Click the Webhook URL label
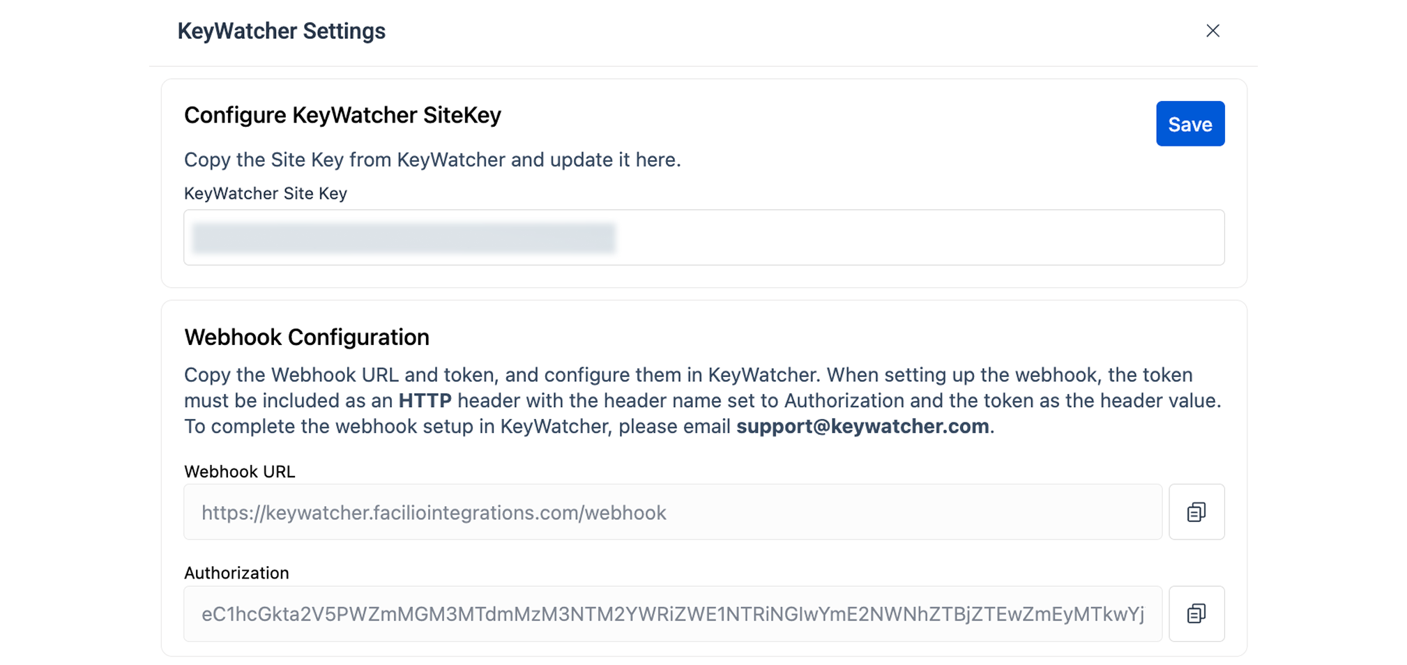 pos(239,471)
